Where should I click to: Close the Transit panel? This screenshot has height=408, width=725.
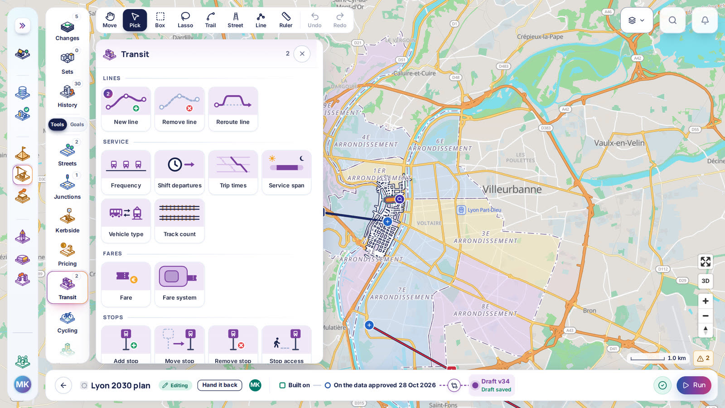(302, 54)
